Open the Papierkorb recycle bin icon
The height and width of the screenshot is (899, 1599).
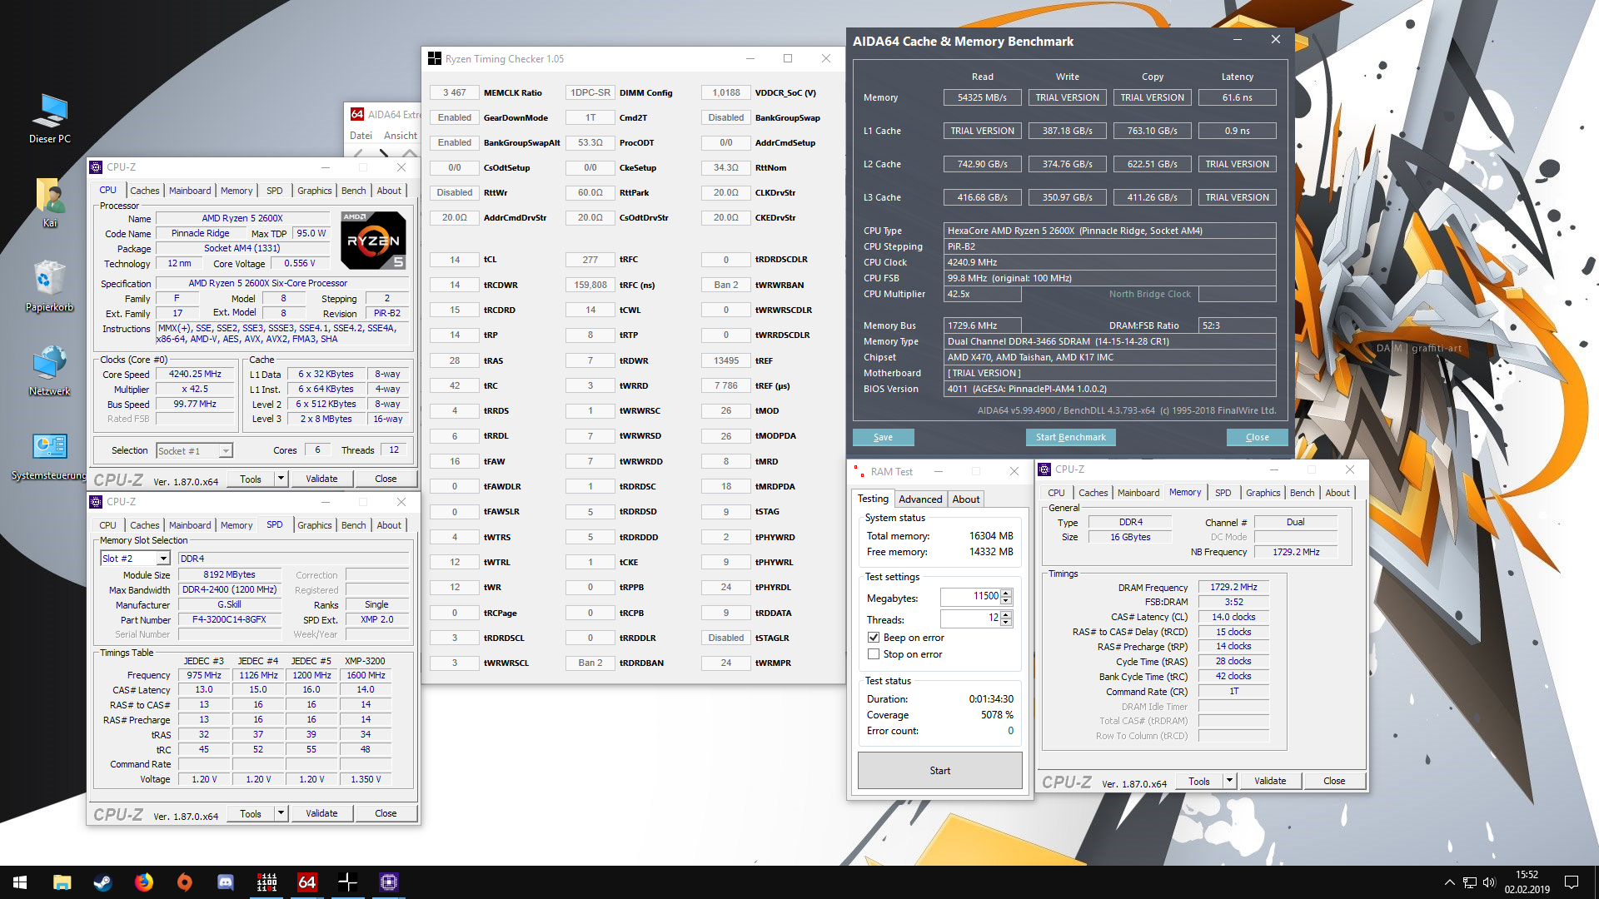click(x=50, y=279)
